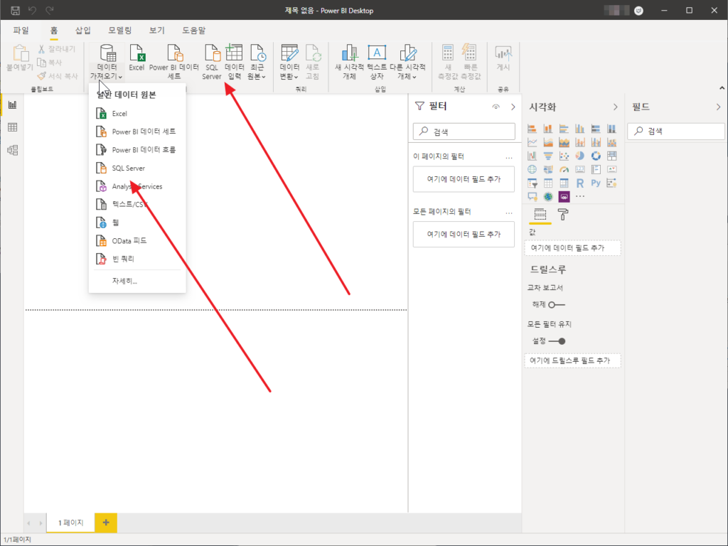
Task: Toggle filter pane visibility eye icon
Action: (x=496, y=105)
